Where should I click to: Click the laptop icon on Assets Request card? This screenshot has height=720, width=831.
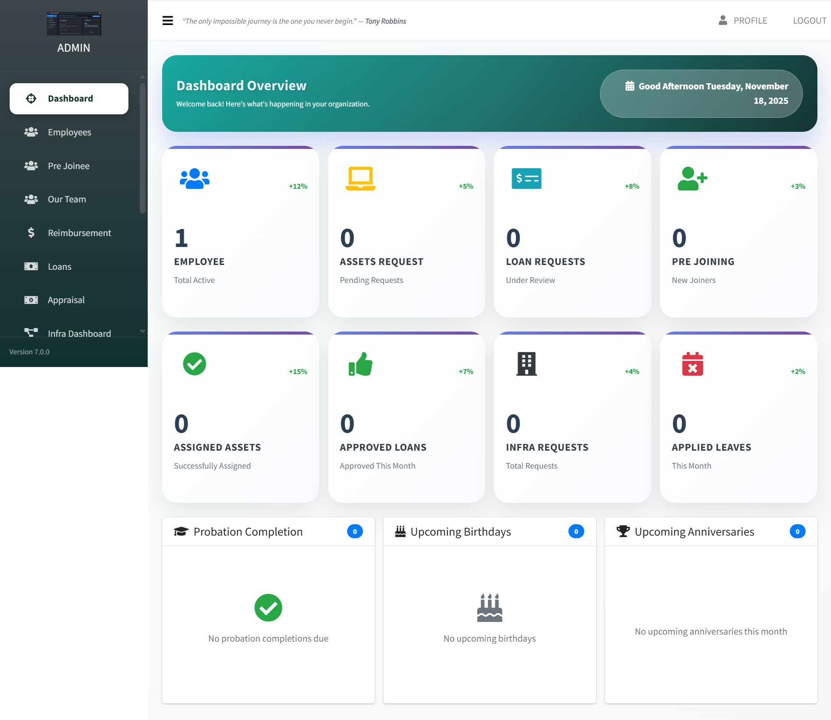coord(360,178)
